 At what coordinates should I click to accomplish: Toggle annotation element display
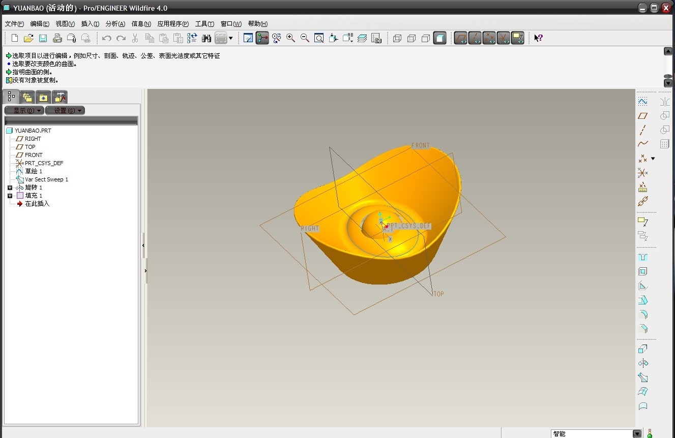click(x=518, y=38)
